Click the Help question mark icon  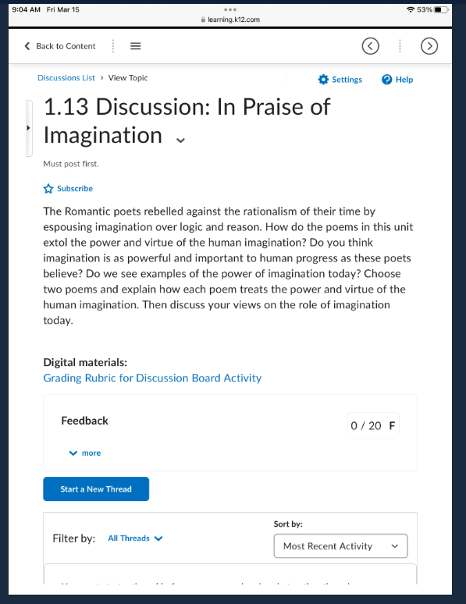pos(386,80)
